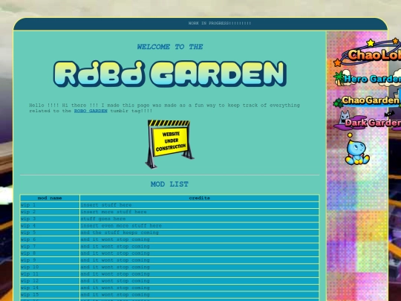Select the 'wip 9' table cell
Viewport: 401px width, 301px height.
50,260
